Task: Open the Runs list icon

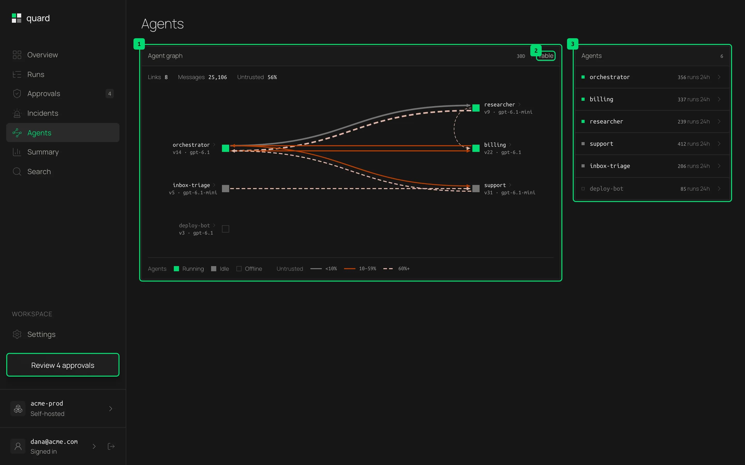Action: click(x=17, y=74)
